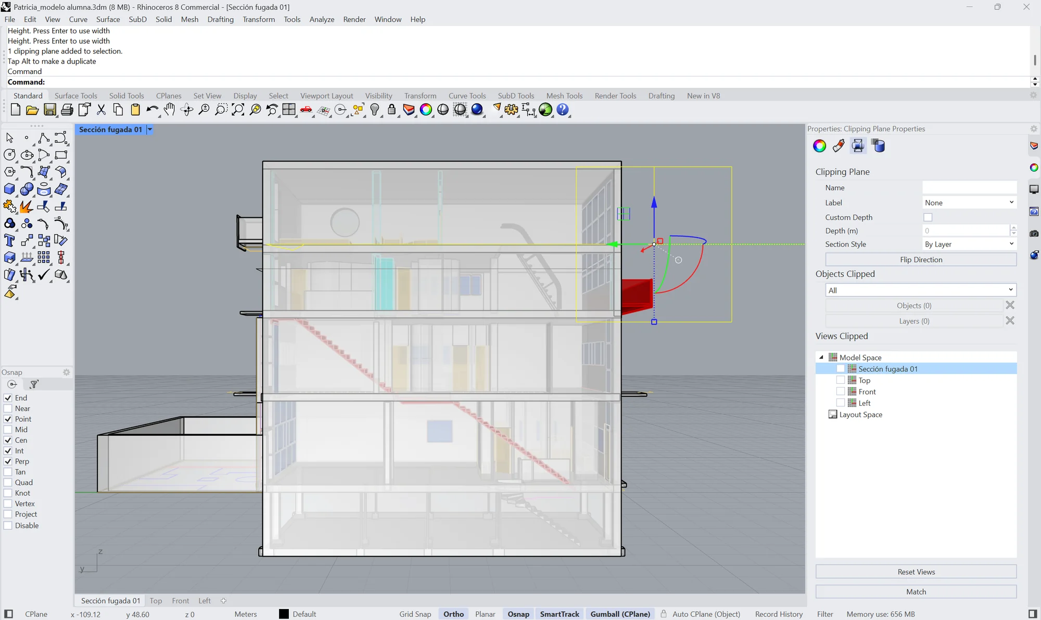
Task: Toggle the Perp osnap checkbox
Action: 8,461
